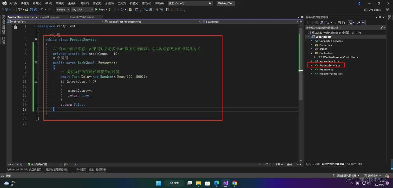Collapse the Controllers folder node

tap(311, 53)
